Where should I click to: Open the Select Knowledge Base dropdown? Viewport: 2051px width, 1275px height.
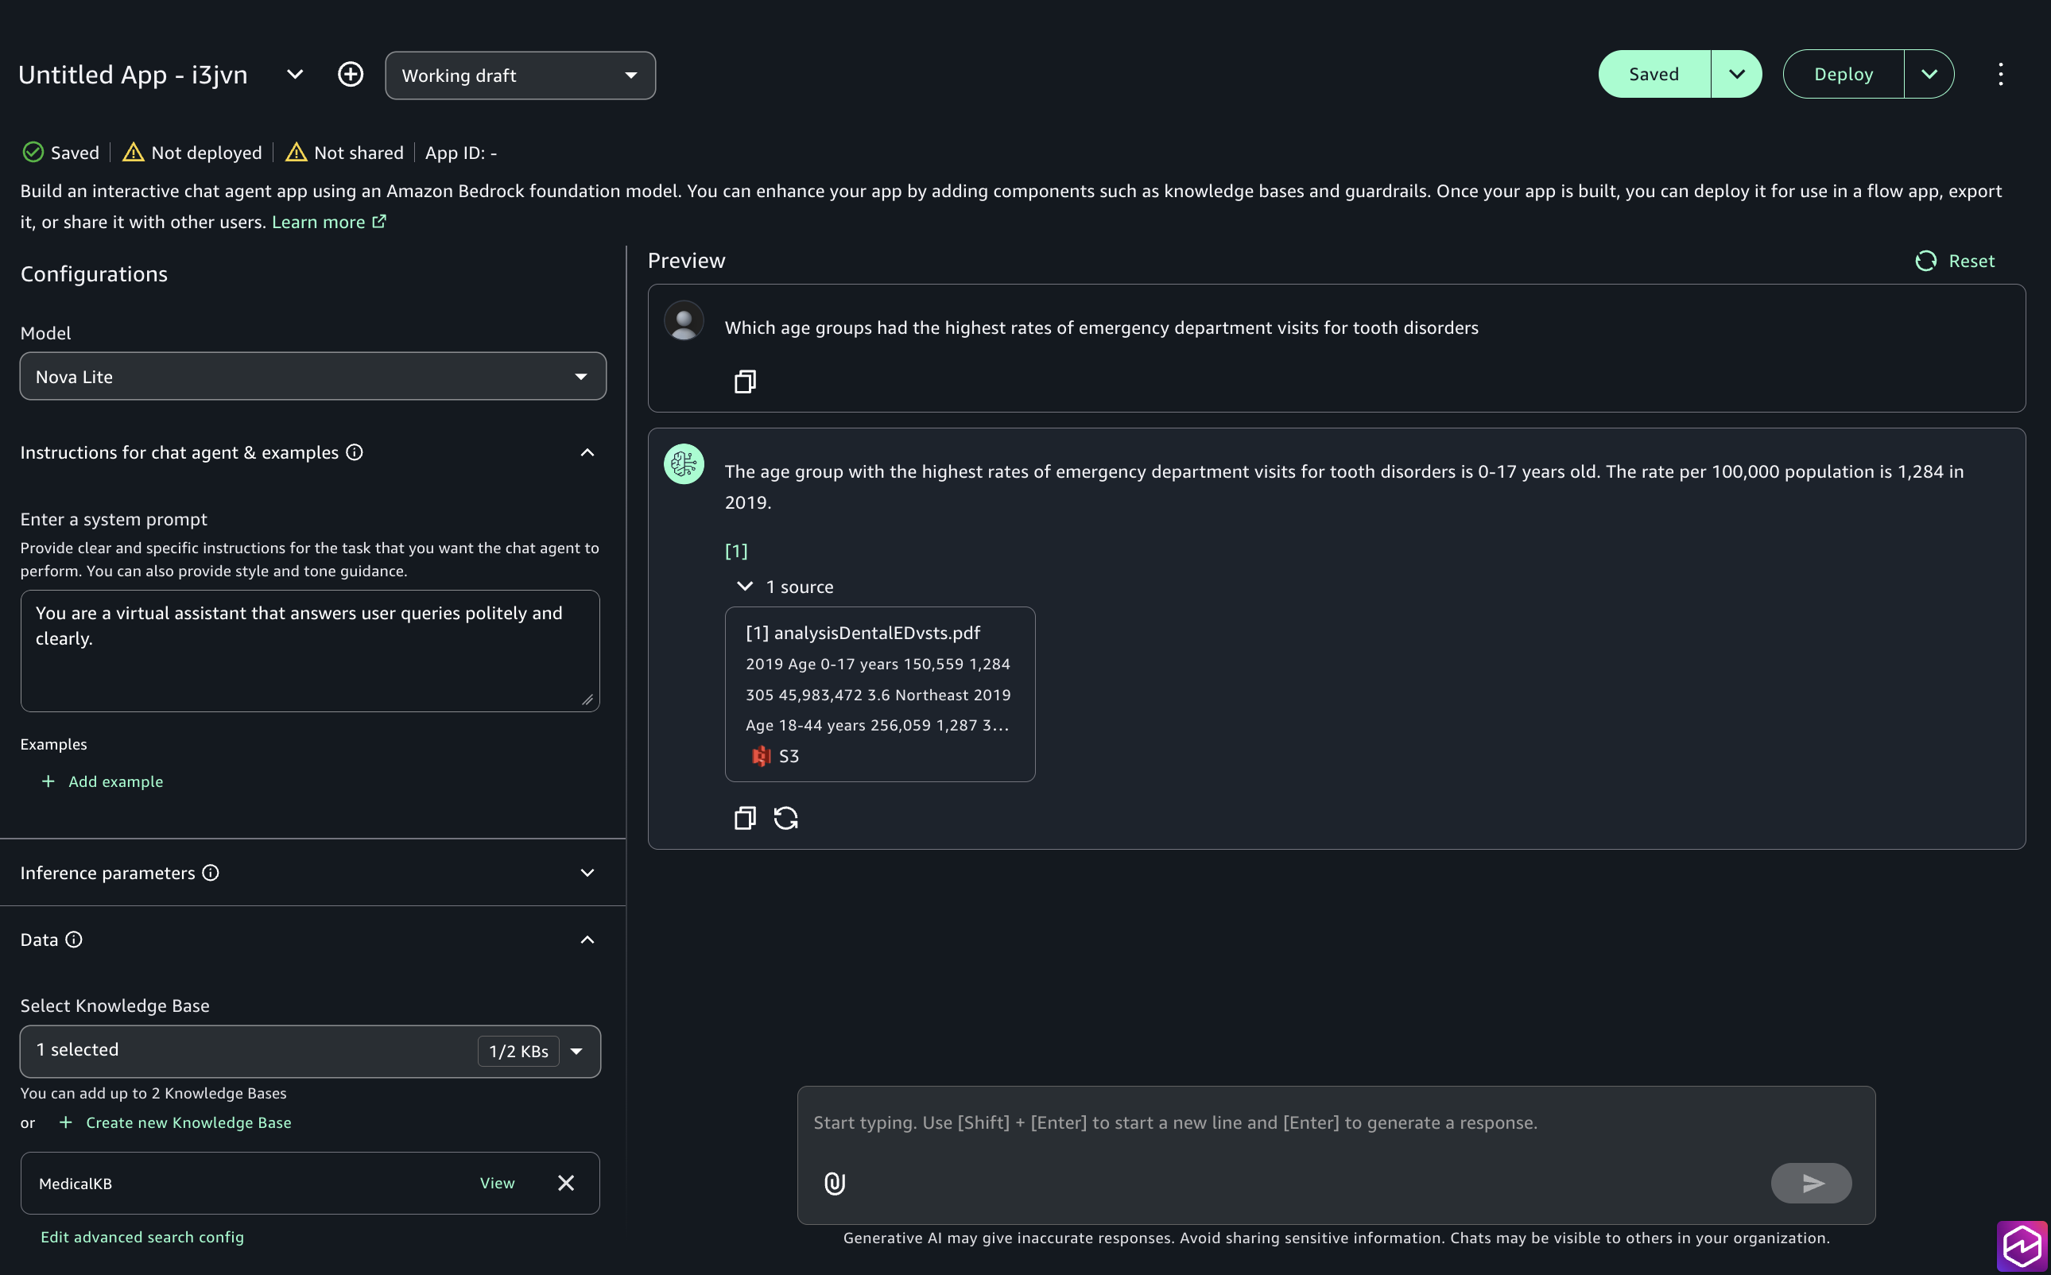310,1051
